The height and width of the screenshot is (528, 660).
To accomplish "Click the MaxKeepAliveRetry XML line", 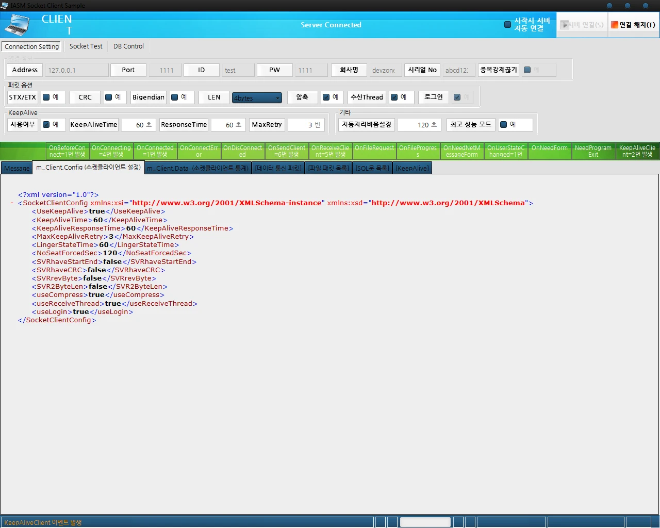I will (112, 237).
